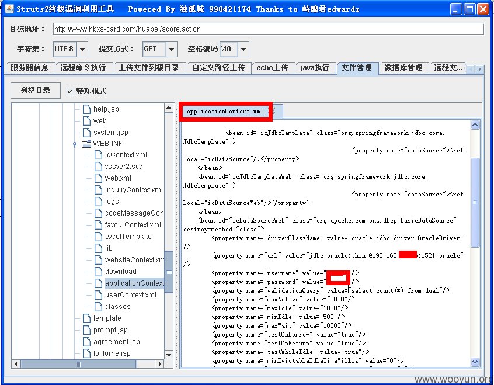Switch to the 服务器信息 tab
Viewport: 494px width, 385px height.
(x=29, y=68)
